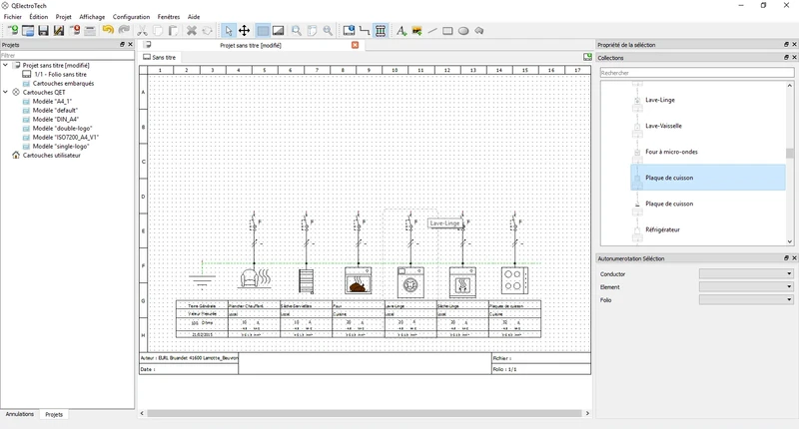The image size is (799, 429).
Task: Click the Undo arrow in the toolbar
Action: 108,31
